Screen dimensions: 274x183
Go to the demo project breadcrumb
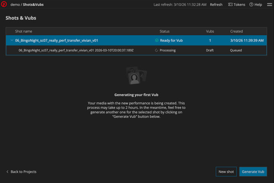pos(15,5)
